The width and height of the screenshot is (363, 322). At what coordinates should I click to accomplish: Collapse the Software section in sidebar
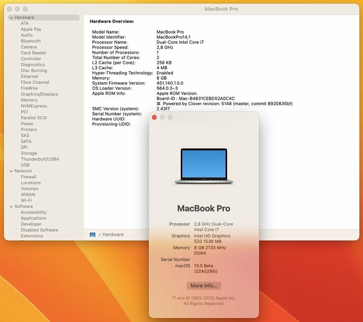tap(11, 206)
